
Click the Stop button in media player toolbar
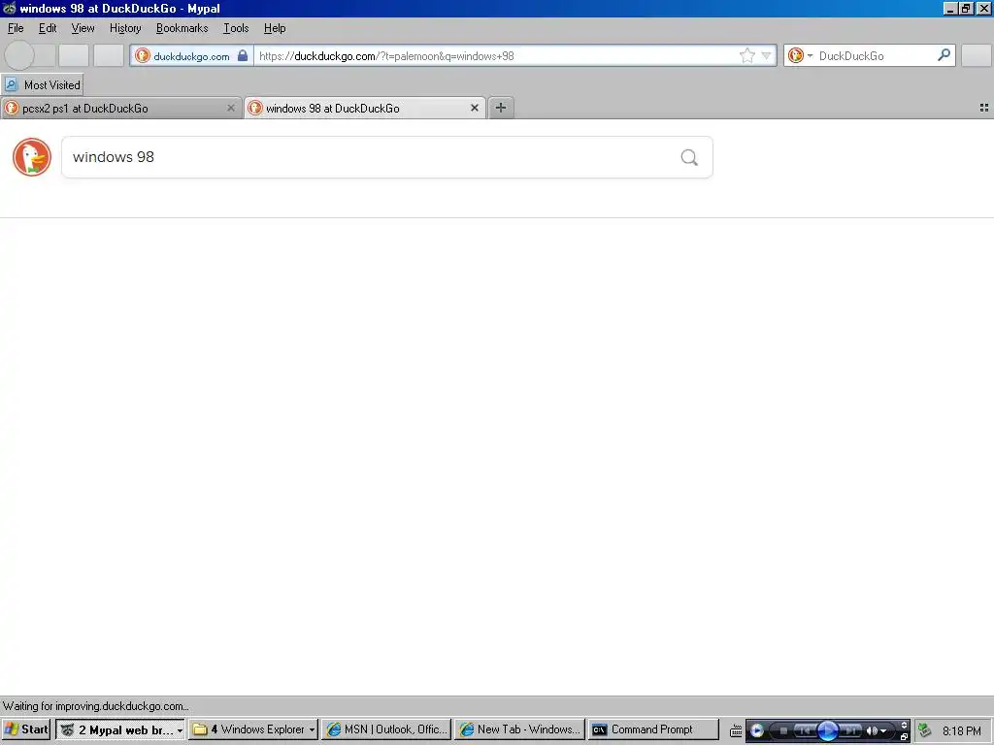tap(783, 731)
